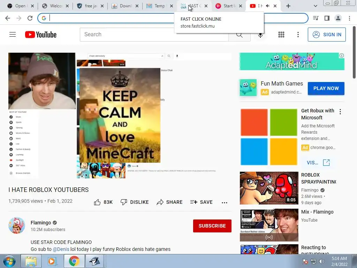Screen dimensions: 357x268
Task: Click Chrome icon in the taskbar
Action: pyautogui.click(x=74, y=261)
